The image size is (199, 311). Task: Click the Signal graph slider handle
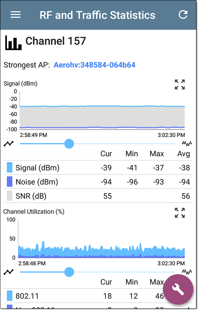tap(69, 144)
